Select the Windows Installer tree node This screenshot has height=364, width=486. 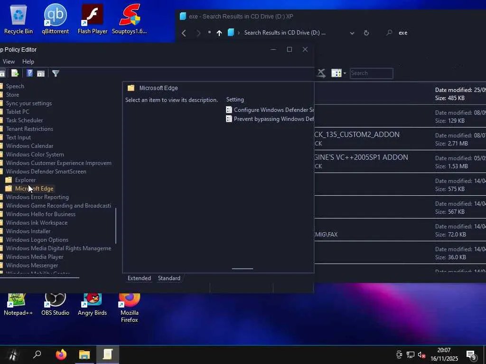(28, 231)
